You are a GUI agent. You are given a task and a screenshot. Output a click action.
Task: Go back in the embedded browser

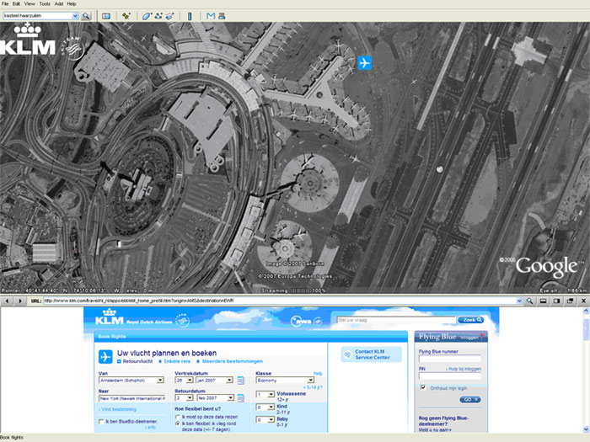[x=7, y=301]
